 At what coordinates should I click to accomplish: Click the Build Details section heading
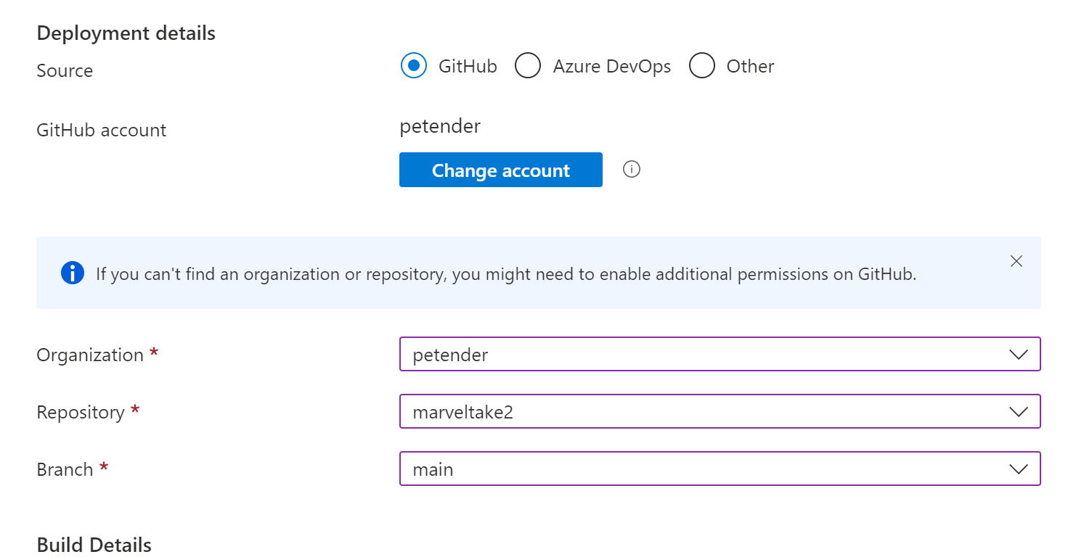(94, 544)
